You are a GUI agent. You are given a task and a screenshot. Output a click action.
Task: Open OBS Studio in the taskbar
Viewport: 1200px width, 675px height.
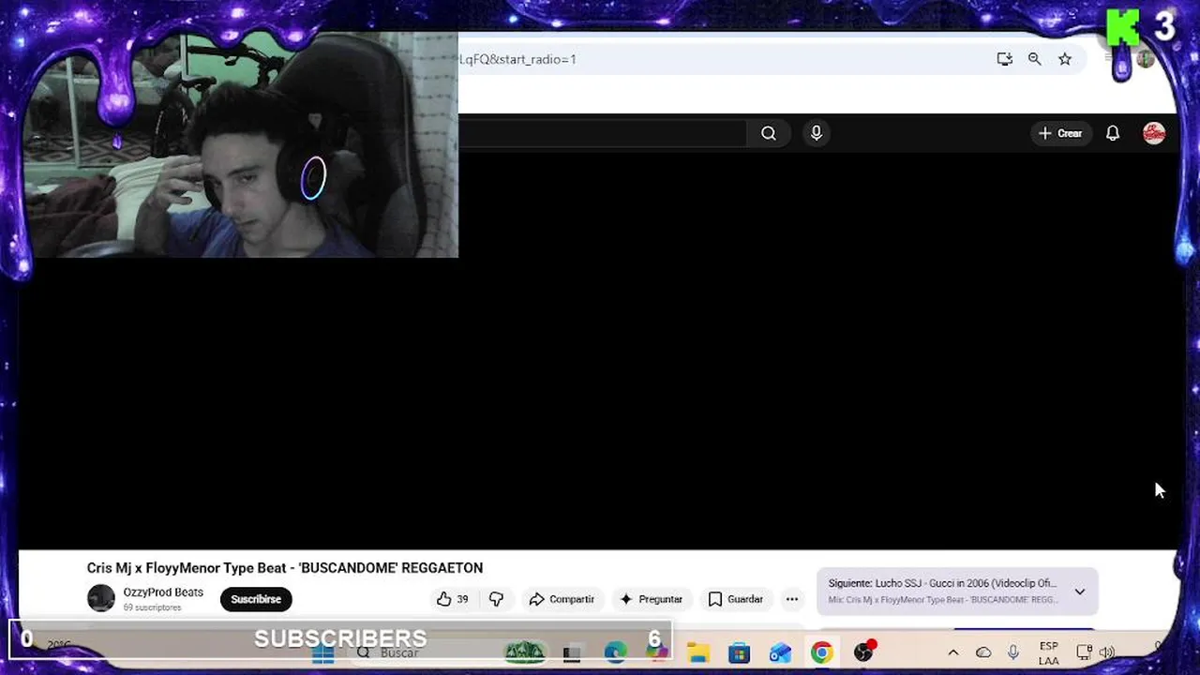(863, 652)
